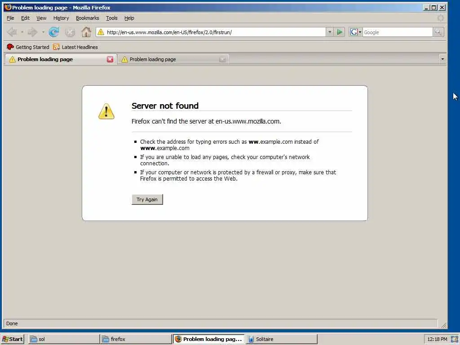Open the Google search engine selector
Screen dimensions: 460x345
[356, 32]
